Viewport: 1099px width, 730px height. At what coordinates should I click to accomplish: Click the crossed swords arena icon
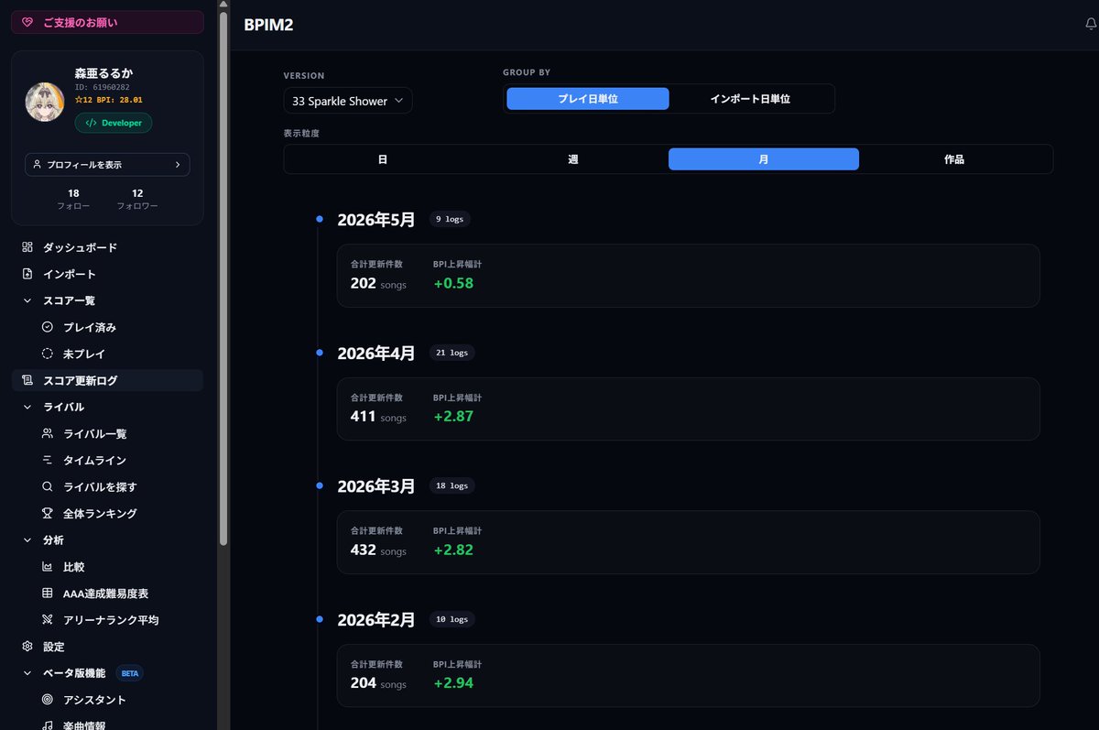pyautogui.click(x=48, y=620)
